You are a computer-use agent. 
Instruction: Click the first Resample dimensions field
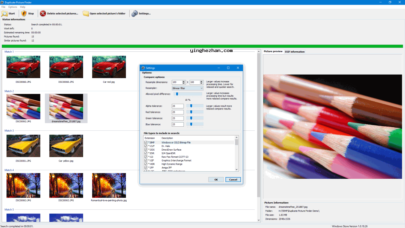click(177, 82)
